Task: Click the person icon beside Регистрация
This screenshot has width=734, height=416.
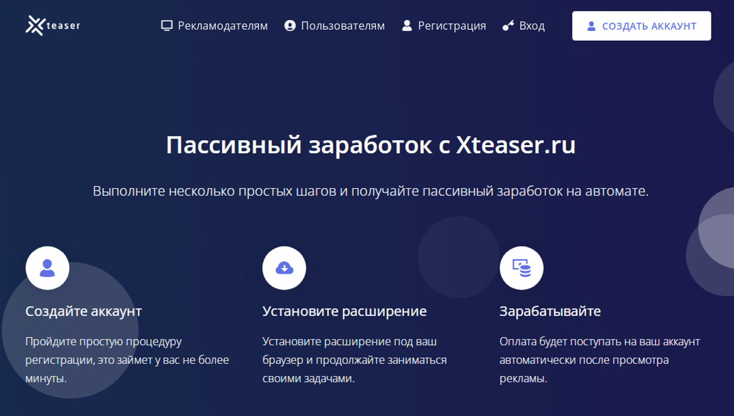Action: 407,26
